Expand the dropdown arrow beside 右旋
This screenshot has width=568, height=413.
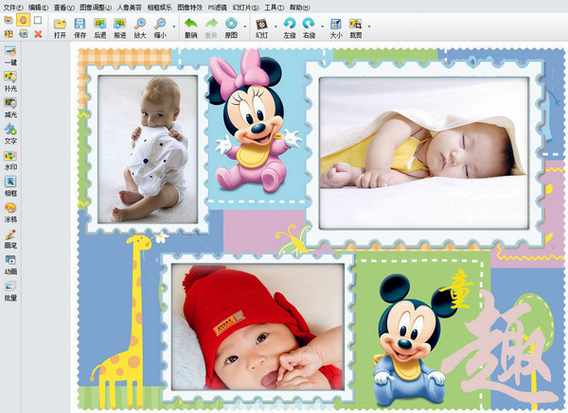[323, 26]
